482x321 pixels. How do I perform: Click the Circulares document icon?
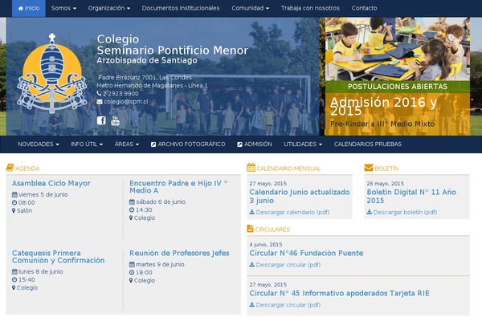[250, 229]
